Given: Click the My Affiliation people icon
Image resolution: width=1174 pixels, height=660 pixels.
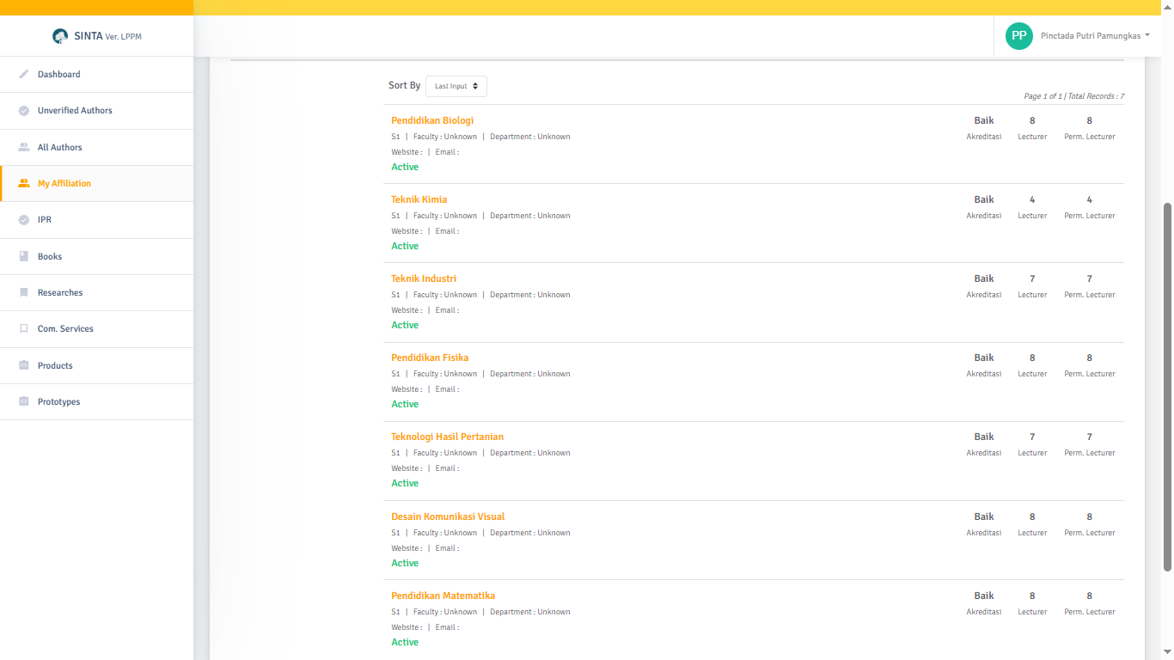Looking at the screenshot, I should (24, 184).
